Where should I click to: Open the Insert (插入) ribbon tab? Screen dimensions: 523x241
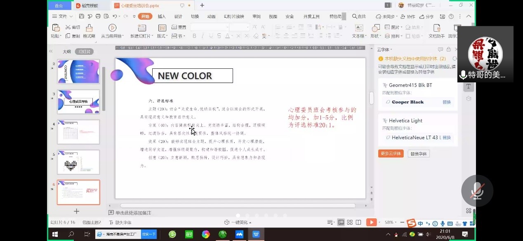pos(162,16)
